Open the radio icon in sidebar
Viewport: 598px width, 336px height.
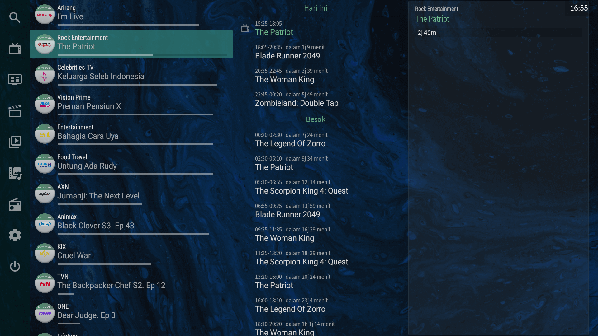pos(15,204)
